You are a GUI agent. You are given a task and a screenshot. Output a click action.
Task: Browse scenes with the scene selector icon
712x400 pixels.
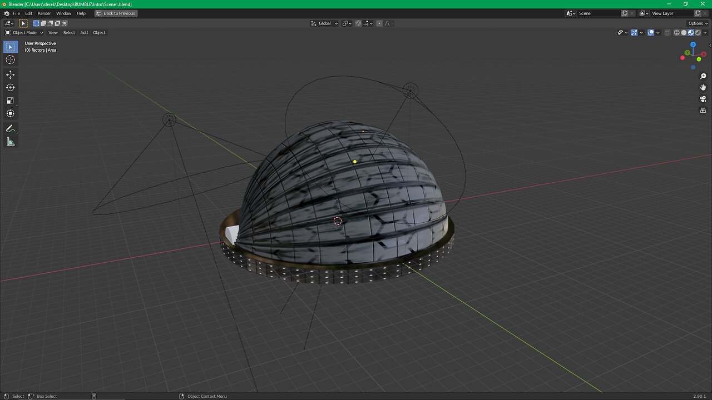tap(571, 13)
